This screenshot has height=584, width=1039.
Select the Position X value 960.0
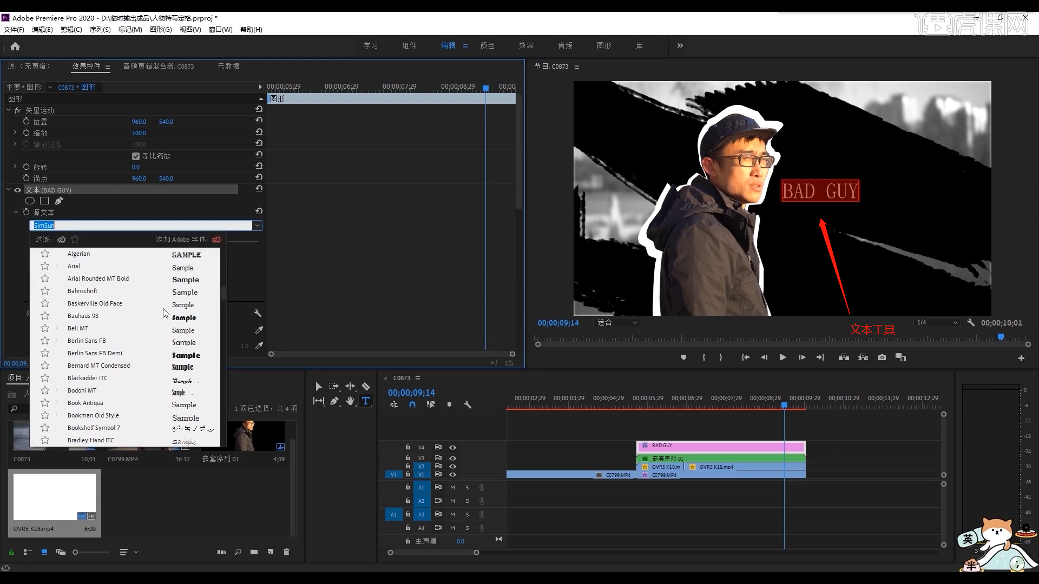[139, 122]
